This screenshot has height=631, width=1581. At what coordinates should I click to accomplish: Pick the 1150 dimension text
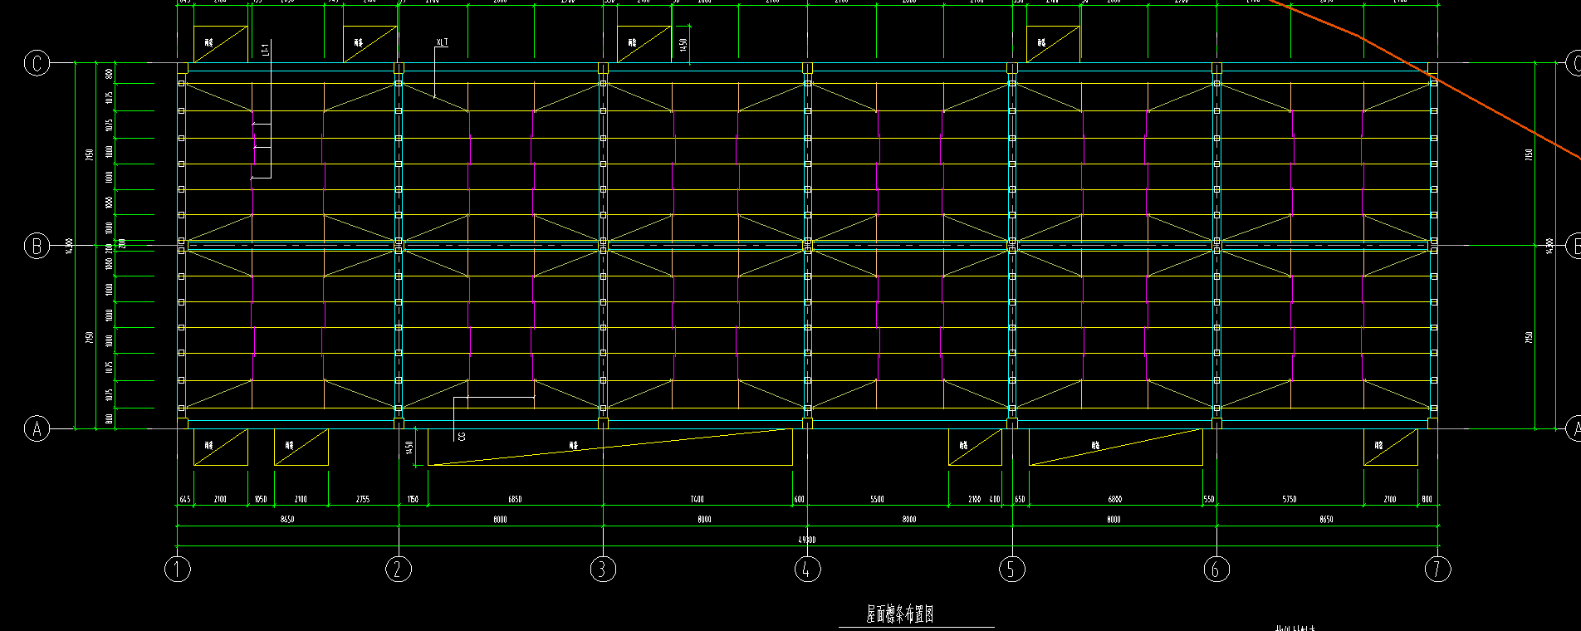pos(413,499)
